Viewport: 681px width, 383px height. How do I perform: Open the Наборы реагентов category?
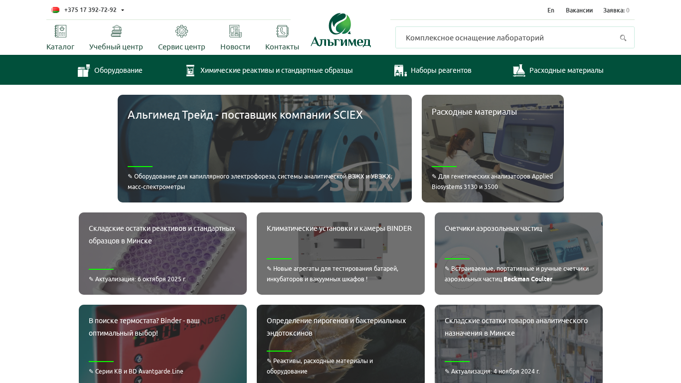point(441,70)
